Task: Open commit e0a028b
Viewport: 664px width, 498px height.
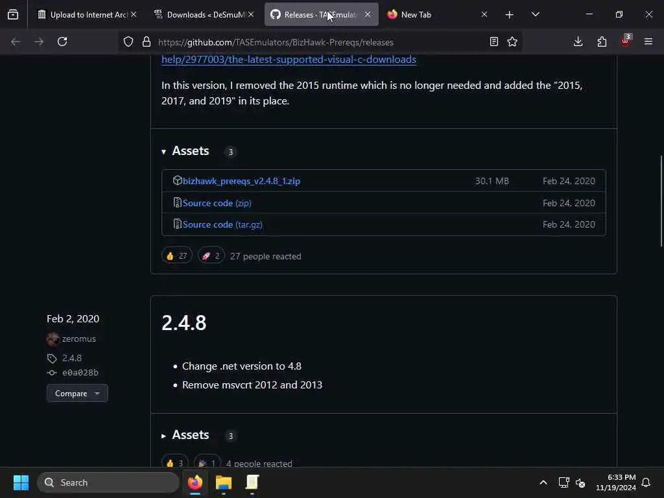Action: point(80,373)
